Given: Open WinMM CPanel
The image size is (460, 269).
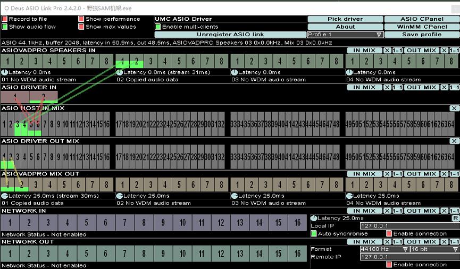Looking at the screenshot, I should 422,27.
